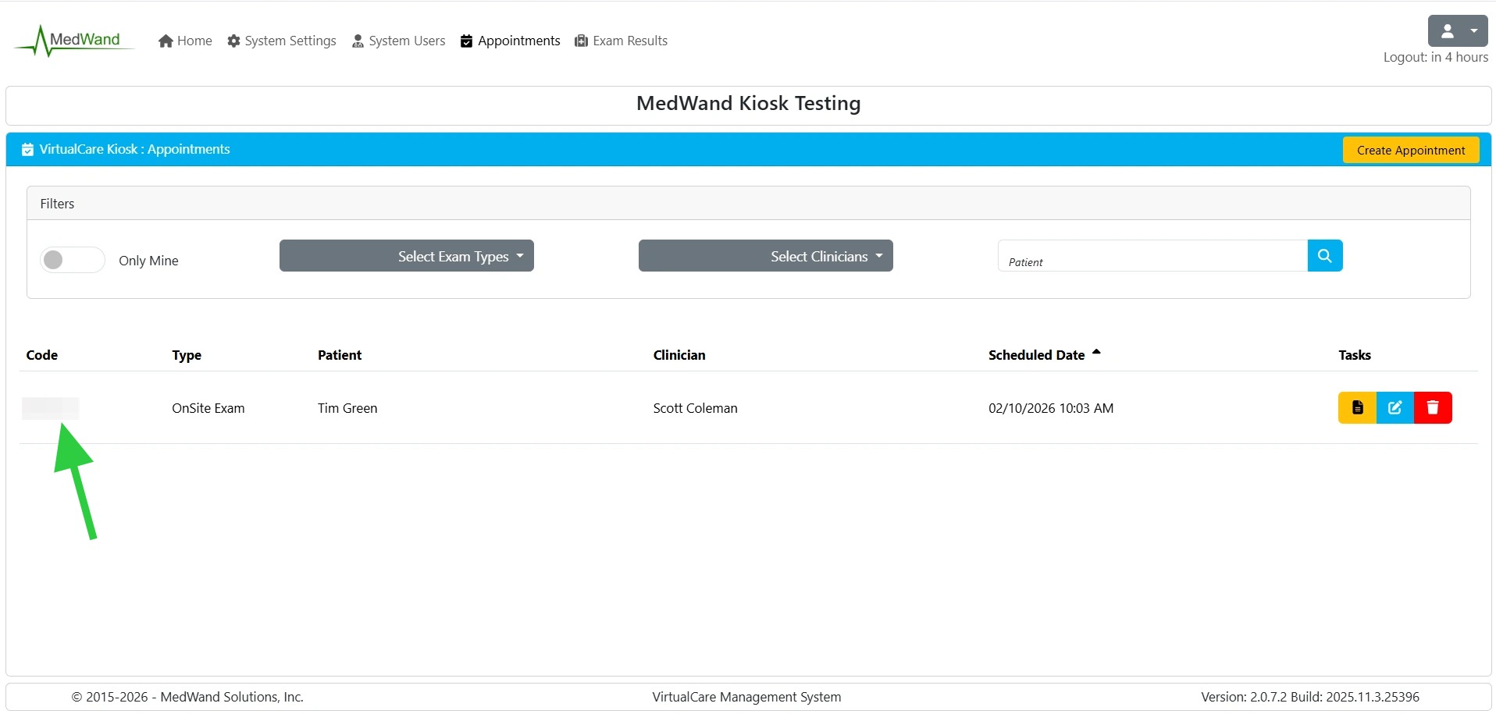Click the MedWand logo
The height and width of the screenshot is (714, 1496).
coord(74,41)
